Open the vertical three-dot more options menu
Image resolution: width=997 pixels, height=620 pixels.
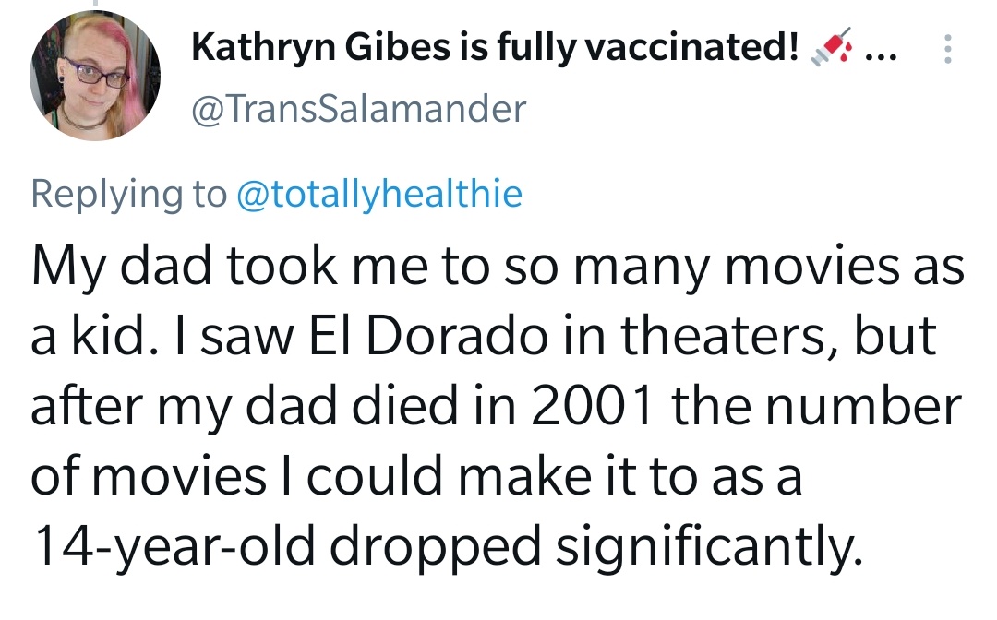point(947,49)
